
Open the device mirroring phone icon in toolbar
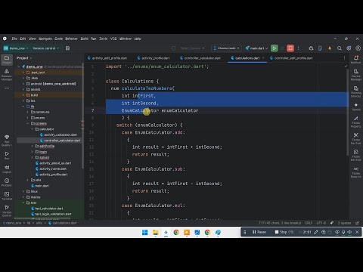click(x=320, y=48)
